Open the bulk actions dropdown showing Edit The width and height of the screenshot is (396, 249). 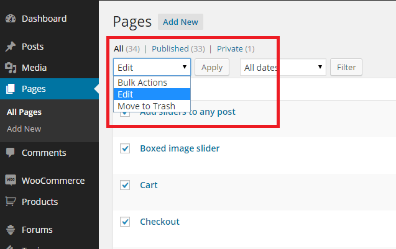152,67
